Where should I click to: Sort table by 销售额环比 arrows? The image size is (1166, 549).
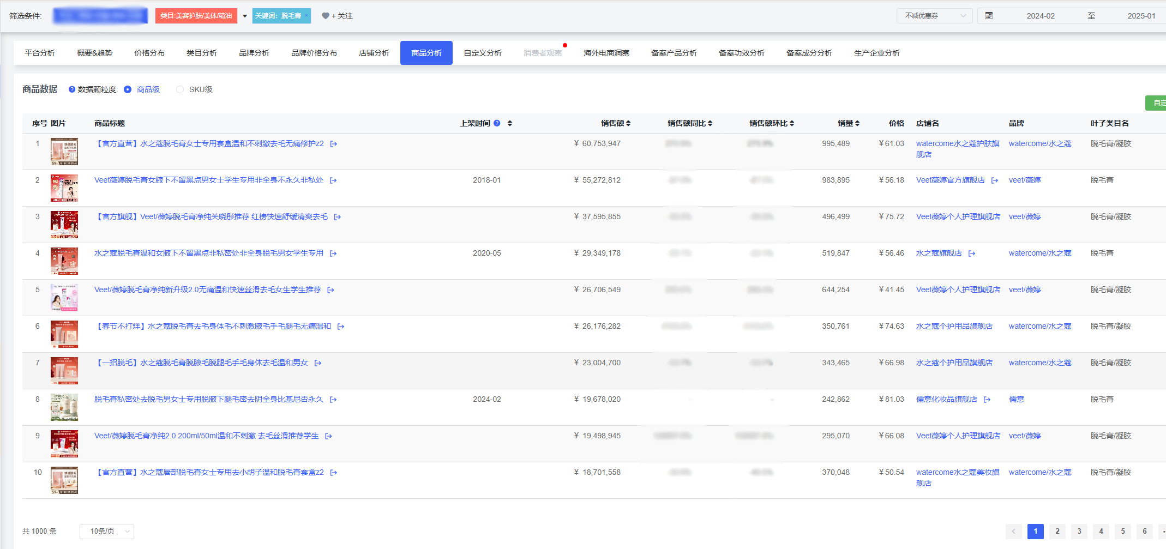(x=792, y=123)
